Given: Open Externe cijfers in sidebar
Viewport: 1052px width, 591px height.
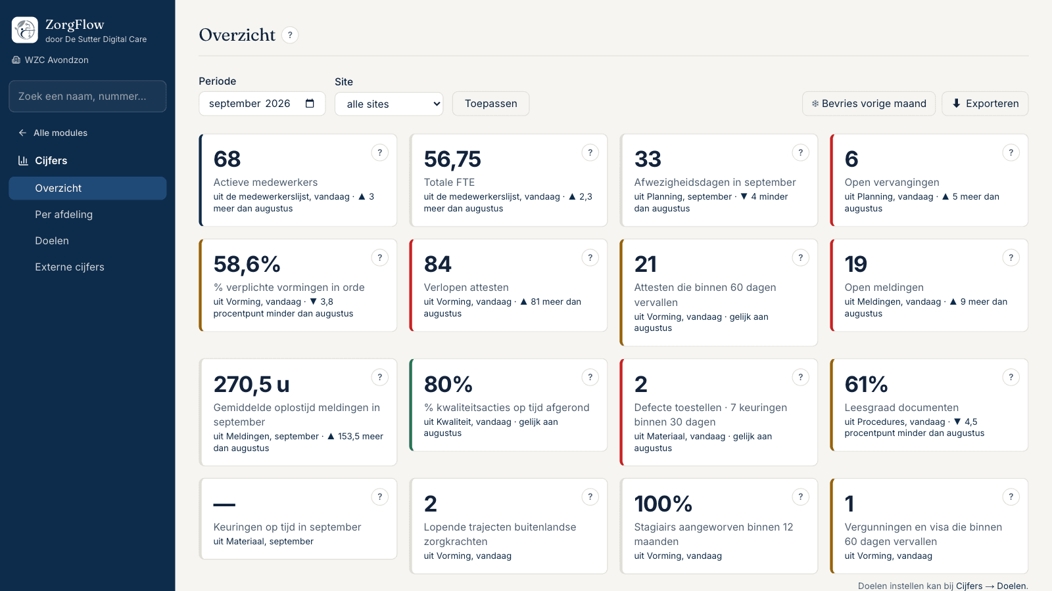Looking at the screenshot, I should (x=87, y=267).
